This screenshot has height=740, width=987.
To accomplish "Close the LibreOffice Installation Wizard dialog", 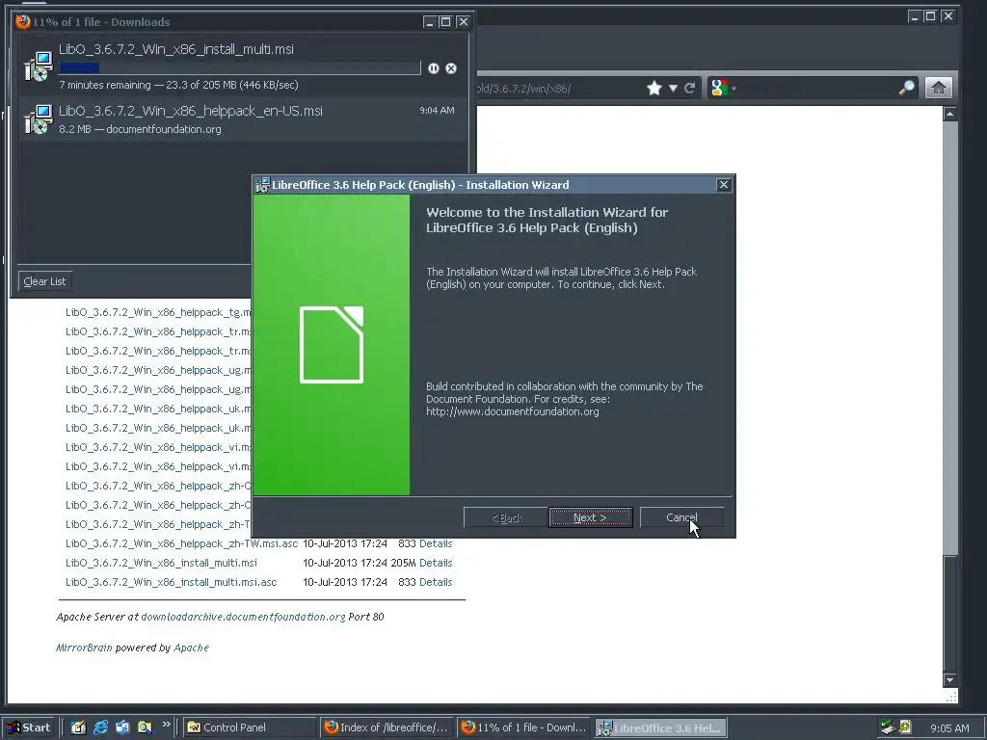I will [x=723, y=184].
